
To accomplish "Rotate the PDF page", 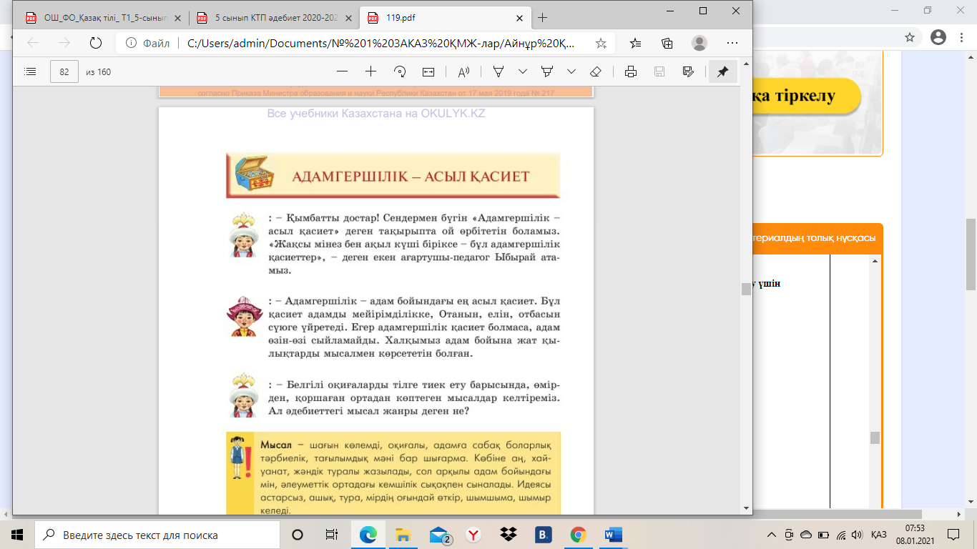I will click(x=400, y=71).
